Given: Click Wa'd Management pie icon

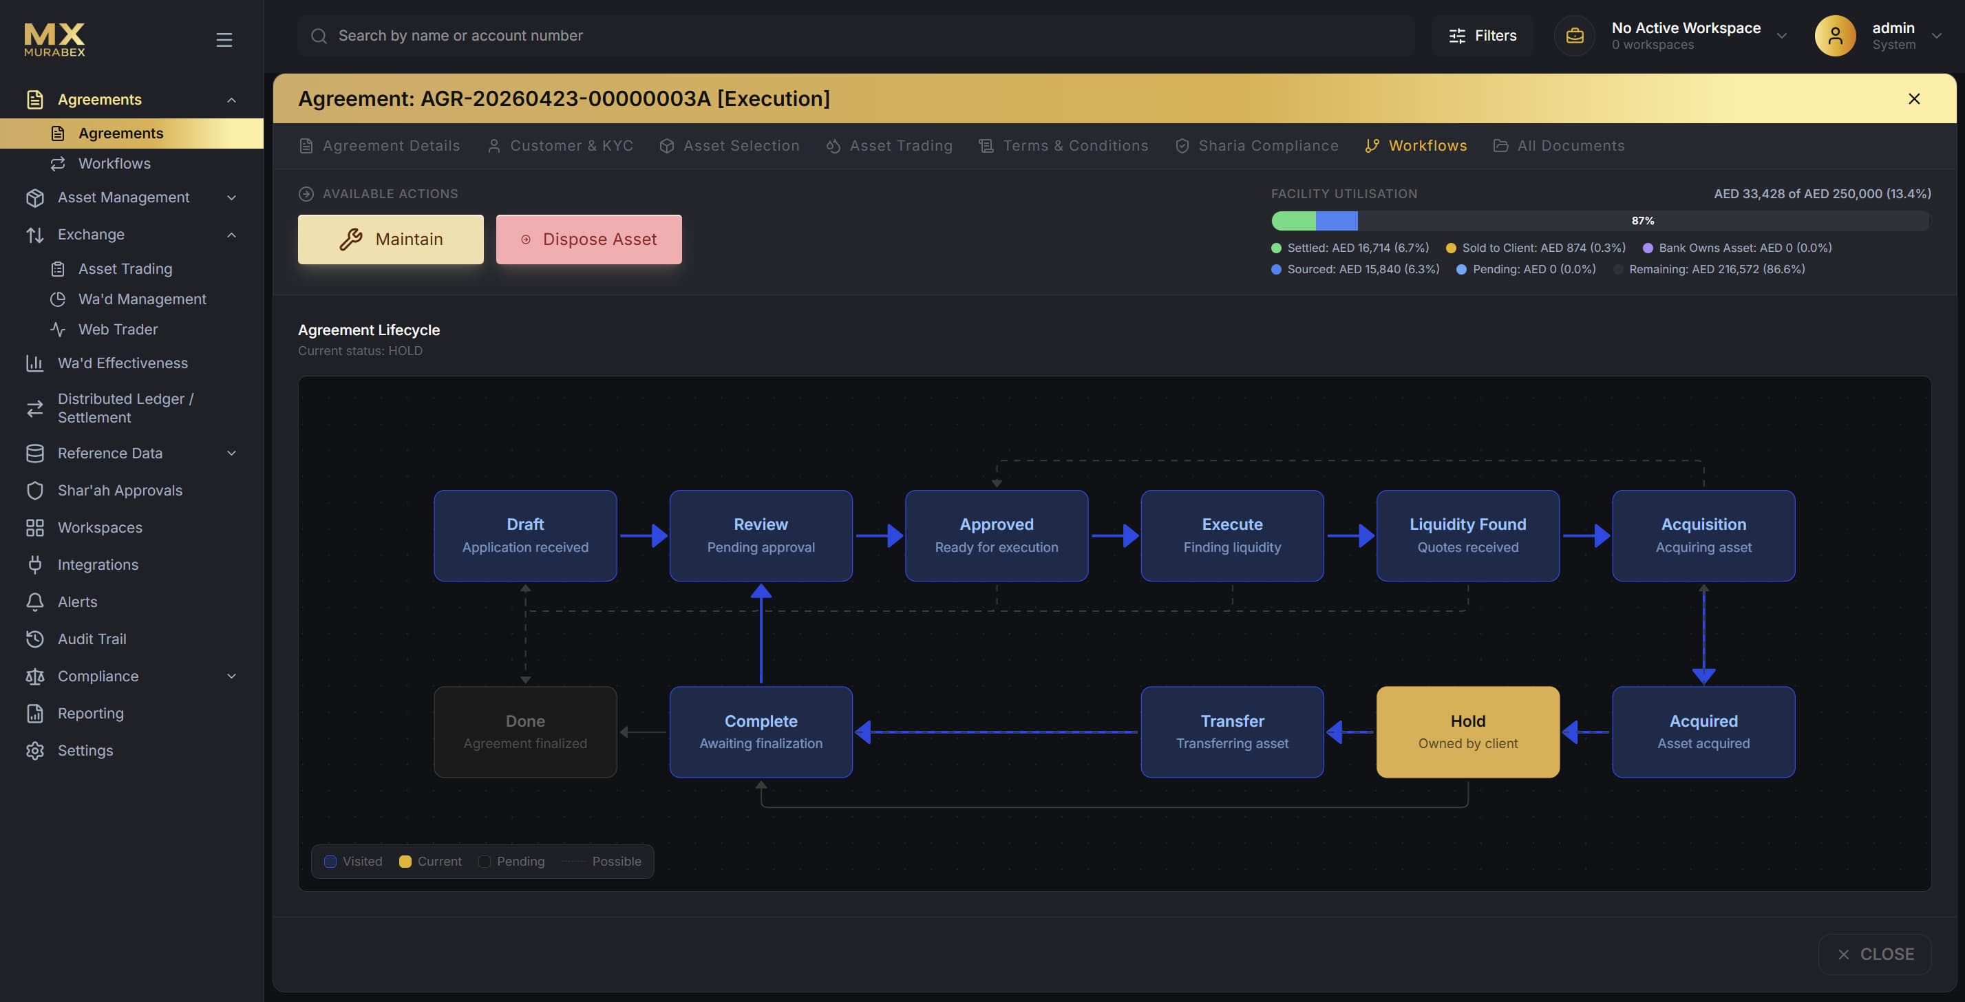Looking at the screenshot, I should [58, 299].
